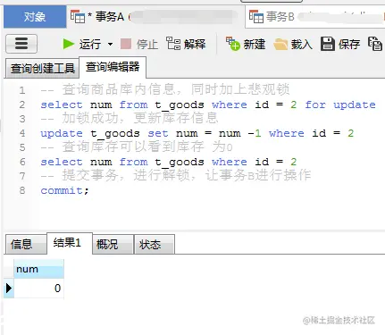Open the 信息 result tab
Viewport: 385px width, 335px height.
coord(26,244)
